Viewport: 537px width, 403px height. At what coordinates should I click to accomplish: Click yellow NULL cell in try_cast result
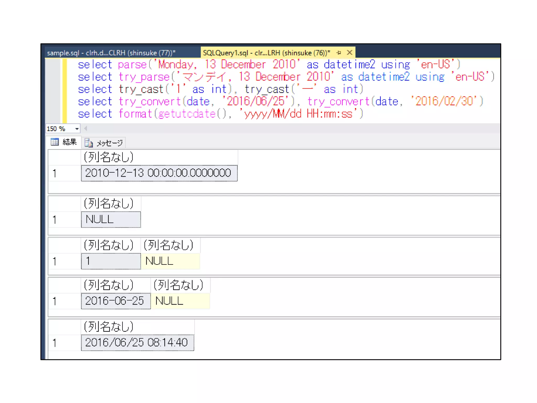[170, 261]
